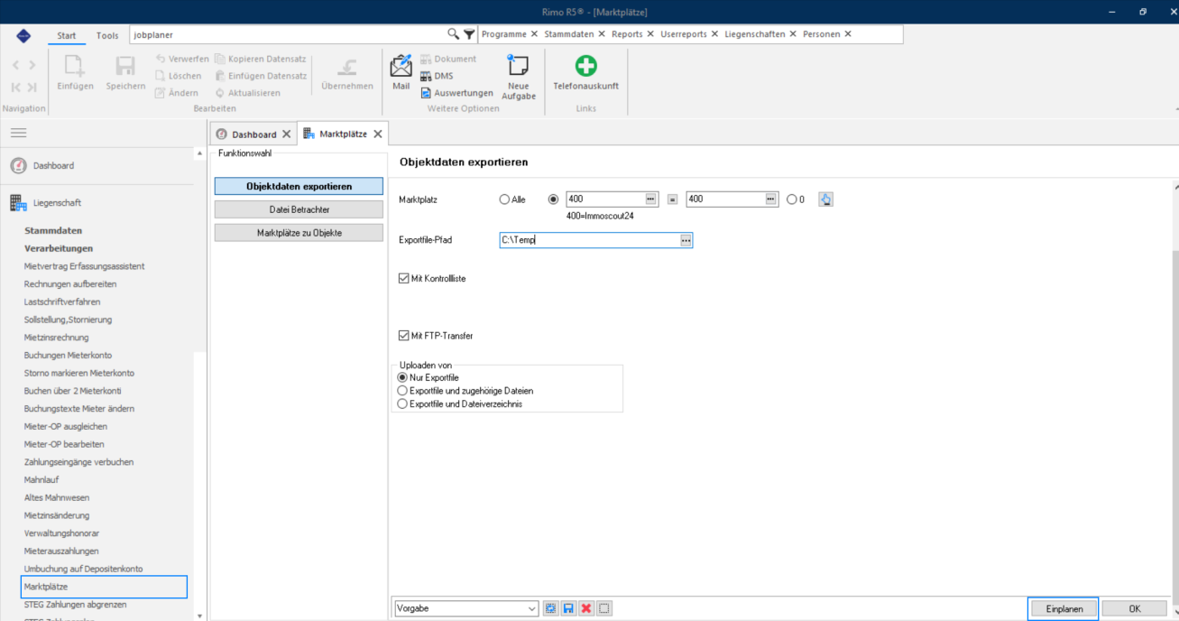
Task: Switch to the Dashboard document tab
Action: (253, 134)
